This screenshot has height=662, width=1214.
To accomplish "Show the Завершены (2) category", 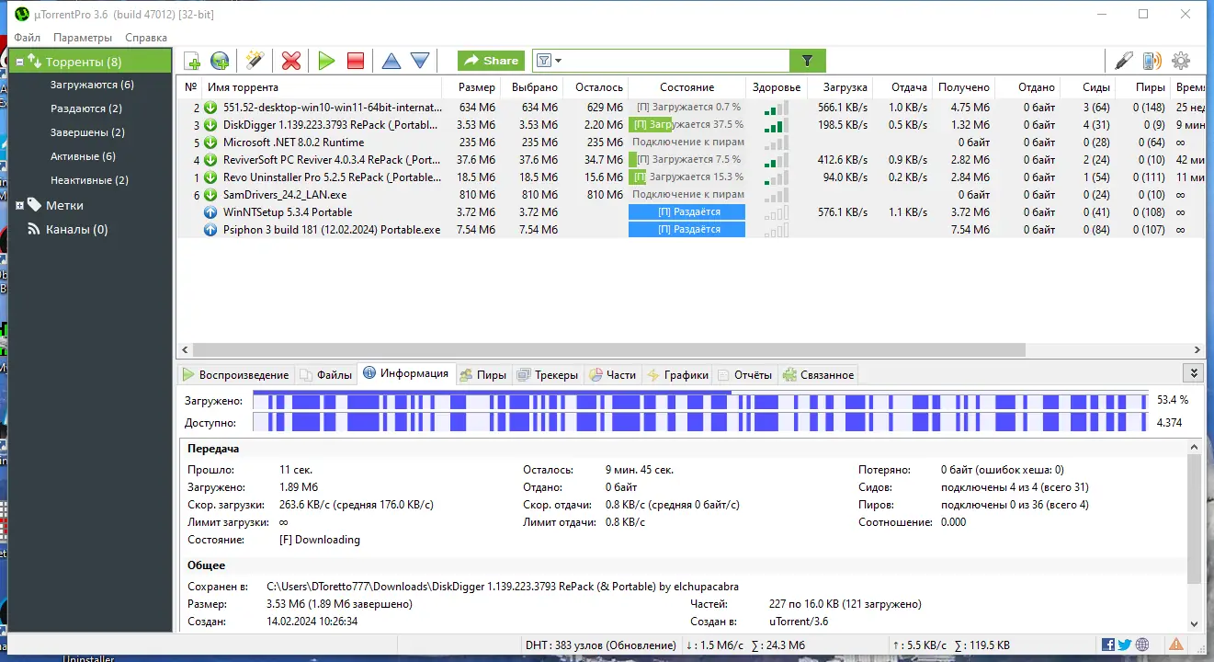I will click(87, 132).
